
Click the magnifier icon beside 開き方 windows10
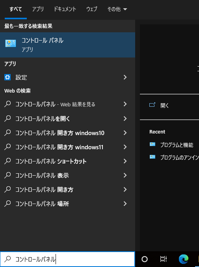coord(7,133)
